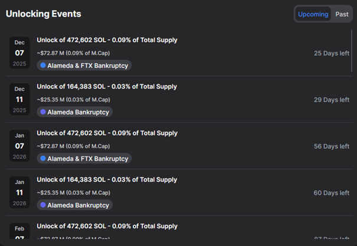
Task: Click blue dot icon in Jan 07 event tag
Action: pyautogui.click(x=42, y=158)
